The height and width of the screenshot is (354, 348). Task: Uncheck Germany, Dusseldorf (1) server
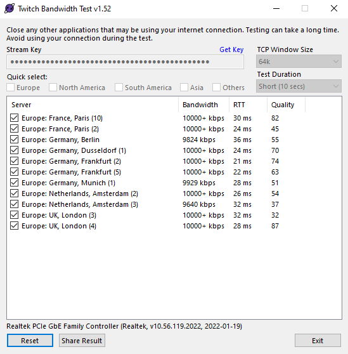(14, 150)
